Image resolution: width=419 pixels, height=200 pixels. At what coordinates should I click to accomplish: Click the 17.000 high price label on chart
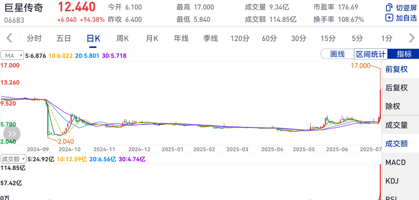360,65
